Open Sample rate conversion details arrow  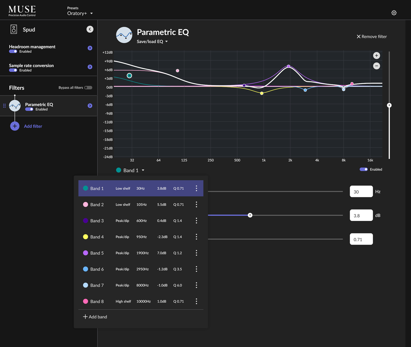[90, 67]
